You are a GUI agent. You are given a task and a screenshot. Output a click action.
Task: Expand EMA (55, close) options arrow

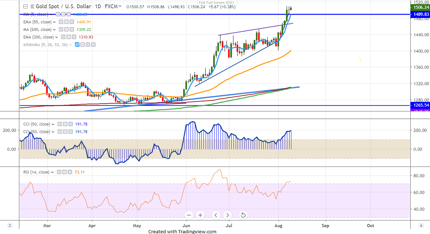click(x=54, y=22)
